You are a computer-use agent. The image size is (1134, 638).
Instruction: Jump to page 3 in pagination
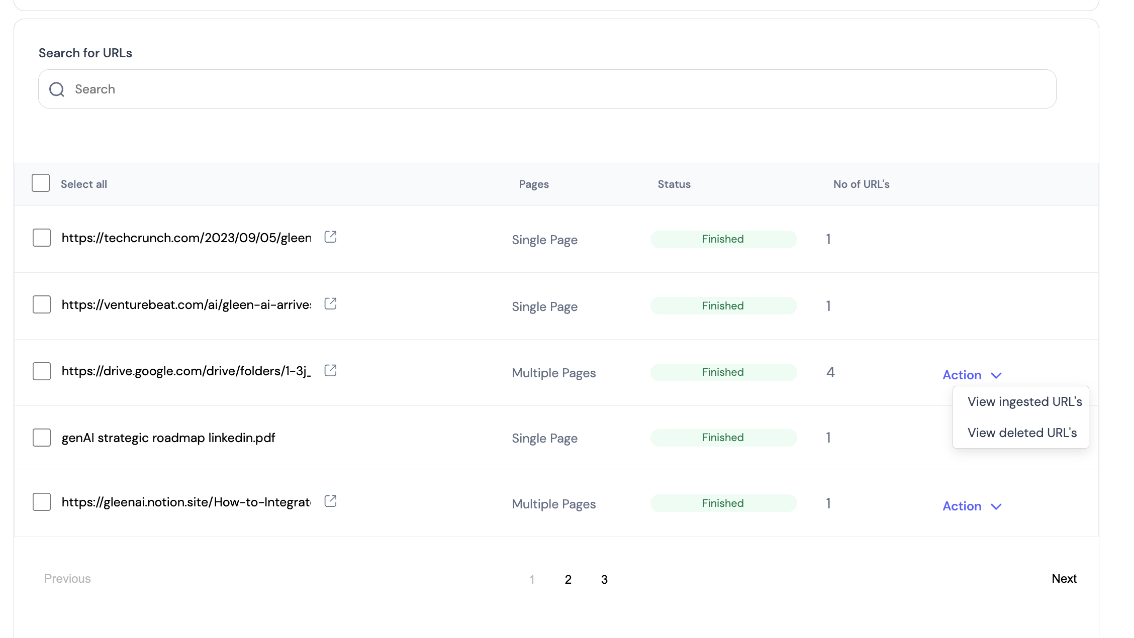[604, 580]
